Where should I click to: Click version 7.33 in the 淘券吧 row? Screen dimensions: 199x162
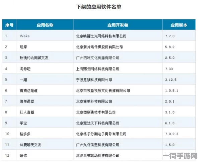(x=169, y=69)
